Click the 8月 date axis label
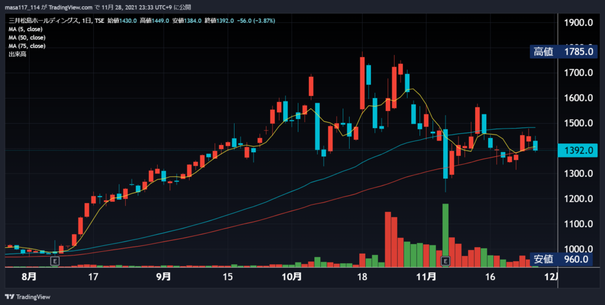 click(x=29, y=277)
